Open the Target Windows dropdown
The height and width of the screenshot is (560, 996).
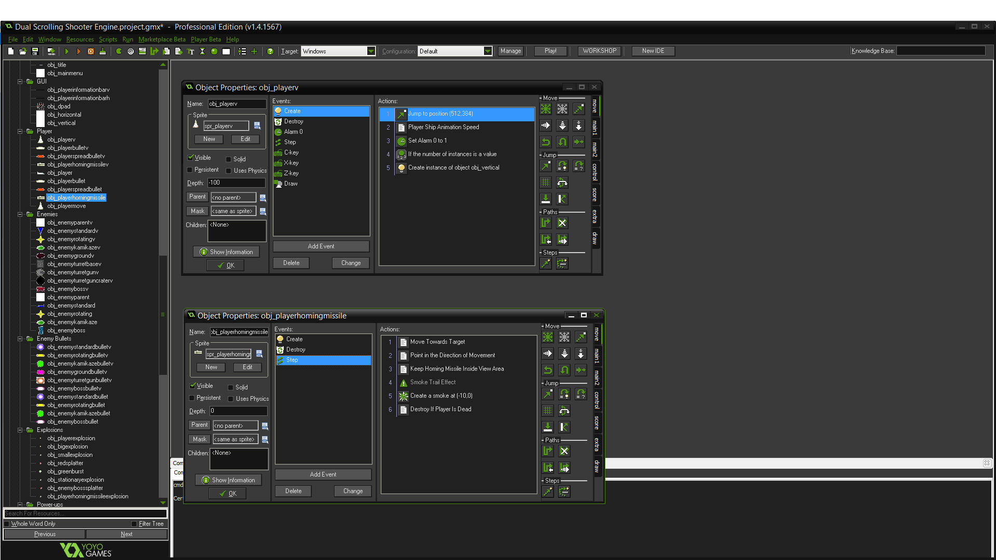click(370, 51)
